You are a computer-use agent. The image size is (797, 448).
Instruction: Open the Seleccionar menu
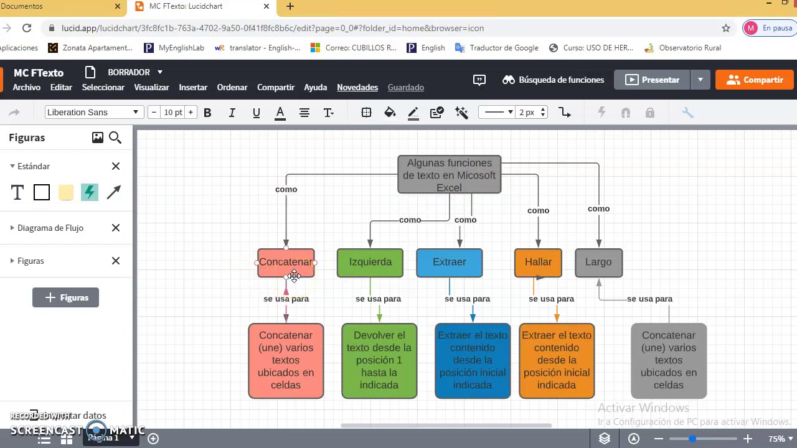pos(103,87)
